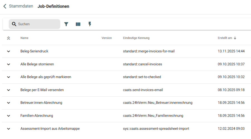
Task: Click the back arrow next to Stammdaten
Action: click(5, 6)
